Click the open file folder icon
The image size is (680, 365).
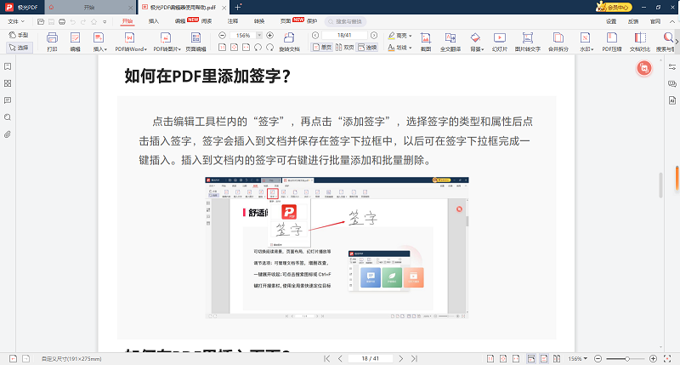coord(41,21)
